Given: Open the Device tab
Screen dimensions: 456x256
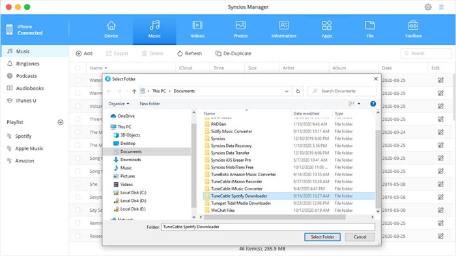Looking at the screenshot, I should click(111, 30).
